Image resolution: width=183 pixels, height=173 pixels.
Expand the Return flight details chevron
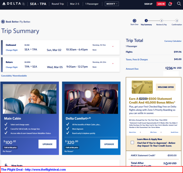[x=113, y=64]
